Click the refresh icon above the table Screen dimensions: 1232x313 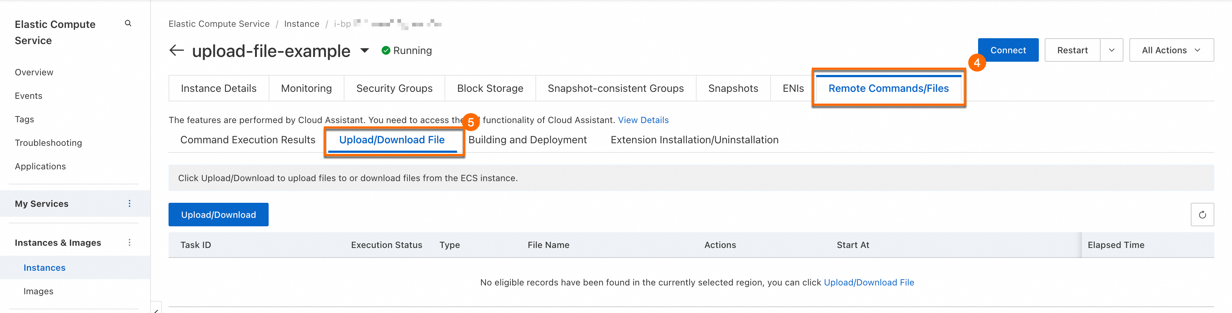1202,215
